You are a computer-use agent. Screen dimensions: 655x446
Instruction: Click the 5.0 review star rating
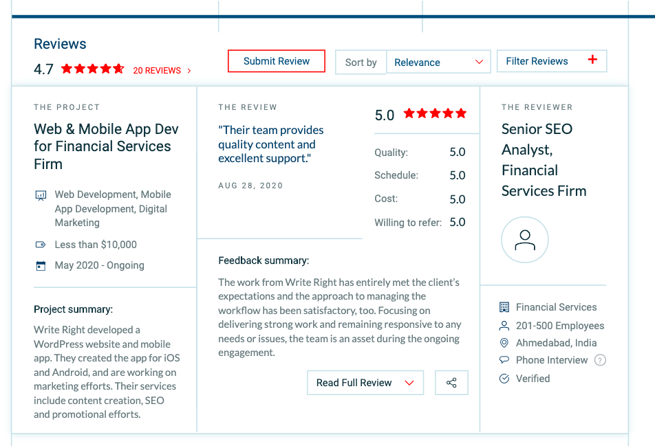[x=435, y=113]
